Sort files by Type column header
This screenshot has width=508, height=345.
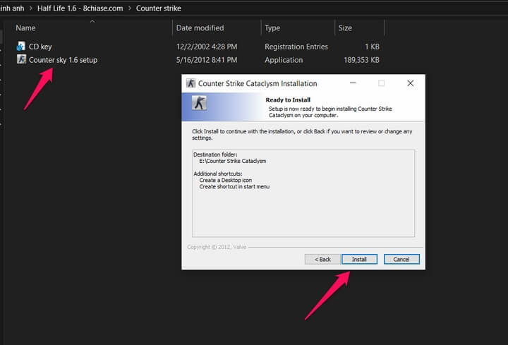[x=272, y=28]
